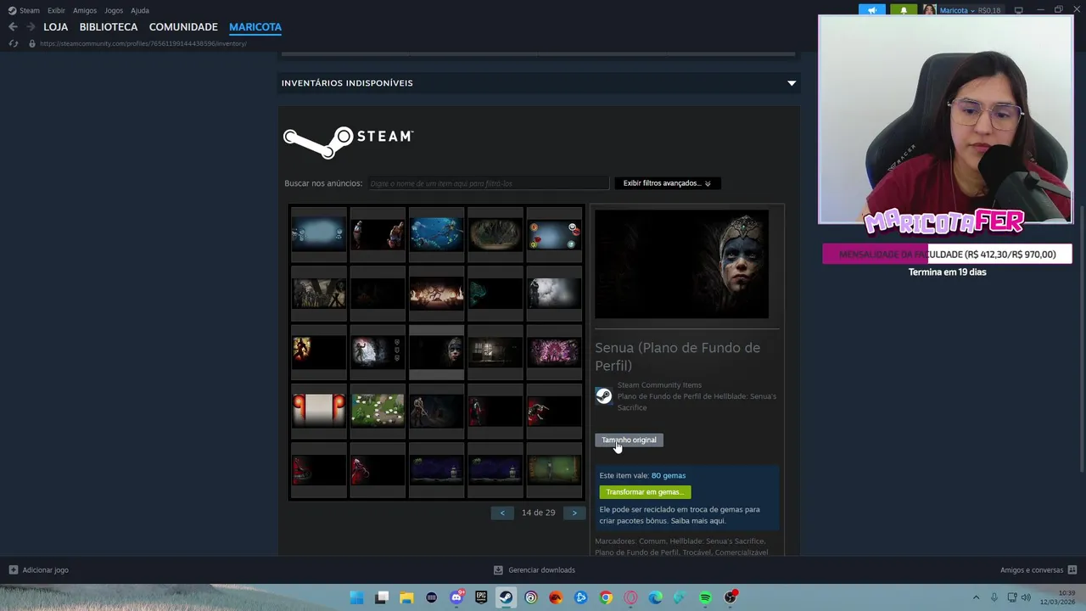Open the Exibir menu

tap(56, 10)
